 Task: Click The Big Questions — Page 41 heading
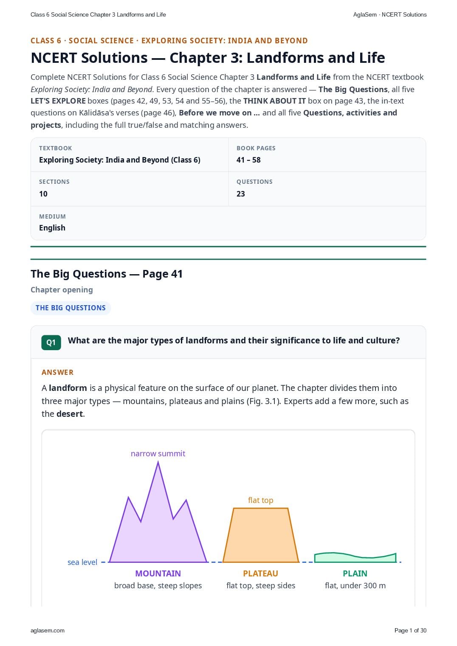pyautogui.click(x=107, y=274)
